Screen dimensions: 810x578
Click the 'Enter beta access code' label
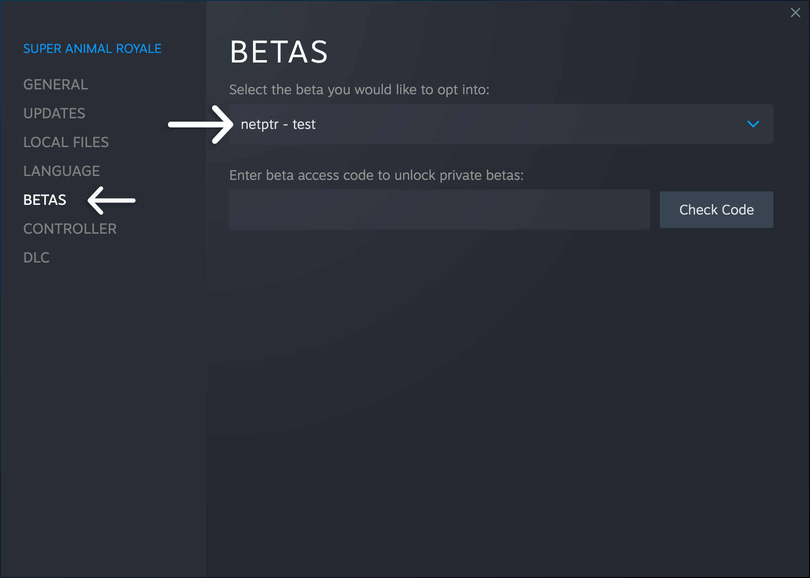click(377, 176)
